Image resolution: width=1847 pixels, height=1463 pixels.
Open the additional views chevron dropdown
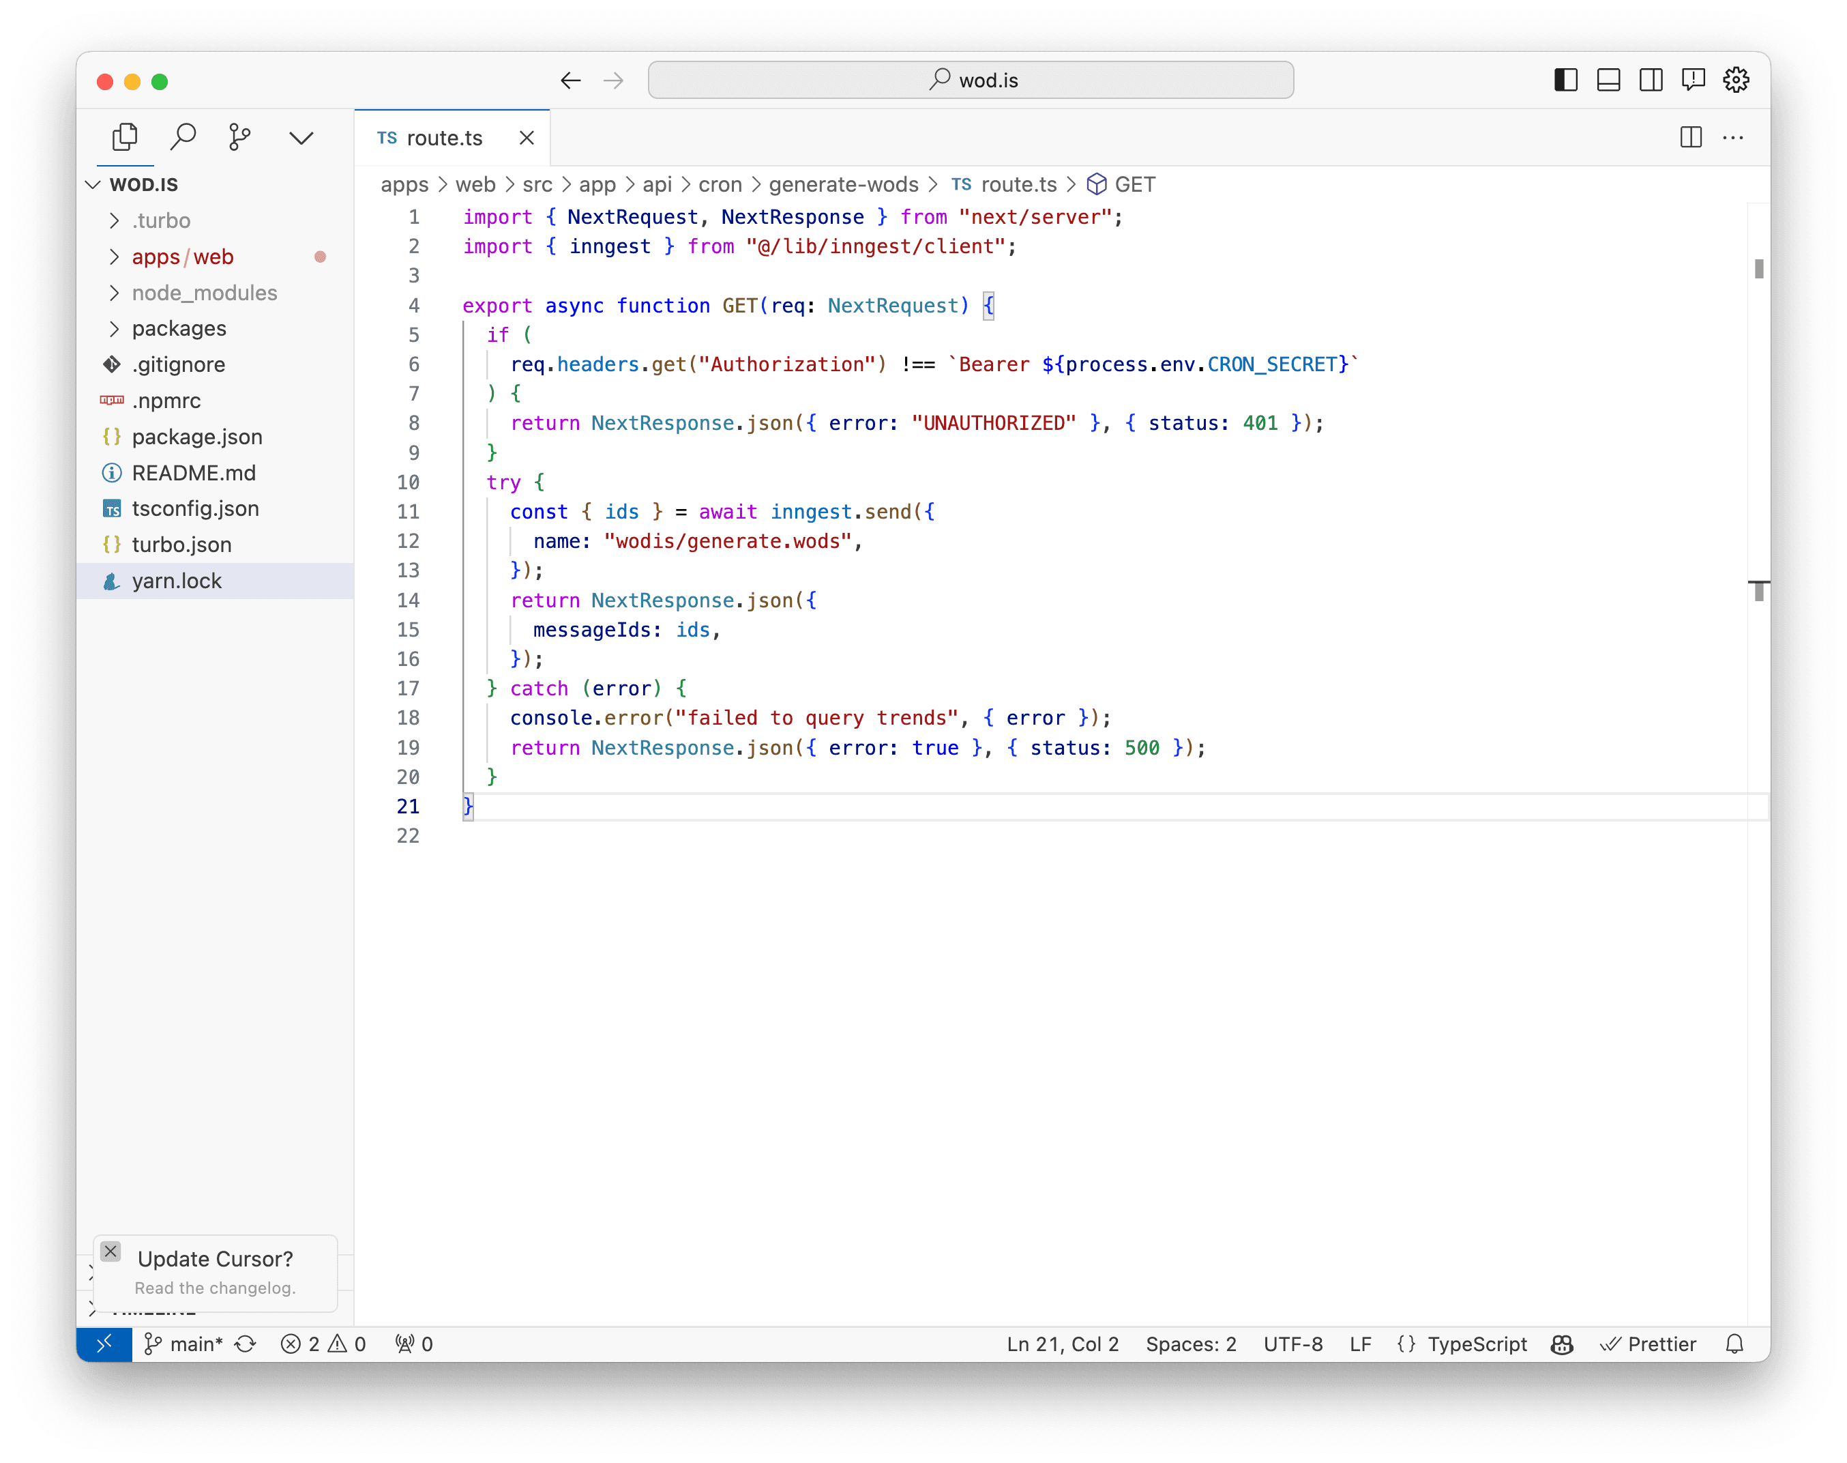[x=301, y=137]
